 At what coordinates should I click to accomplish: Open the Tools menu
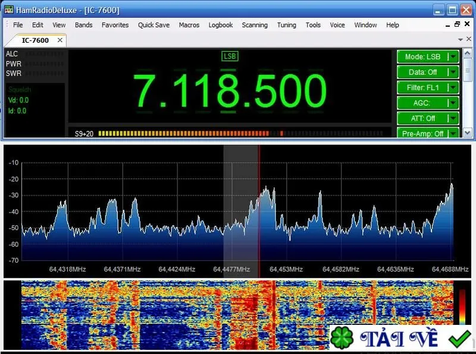[x=313, y=25]
